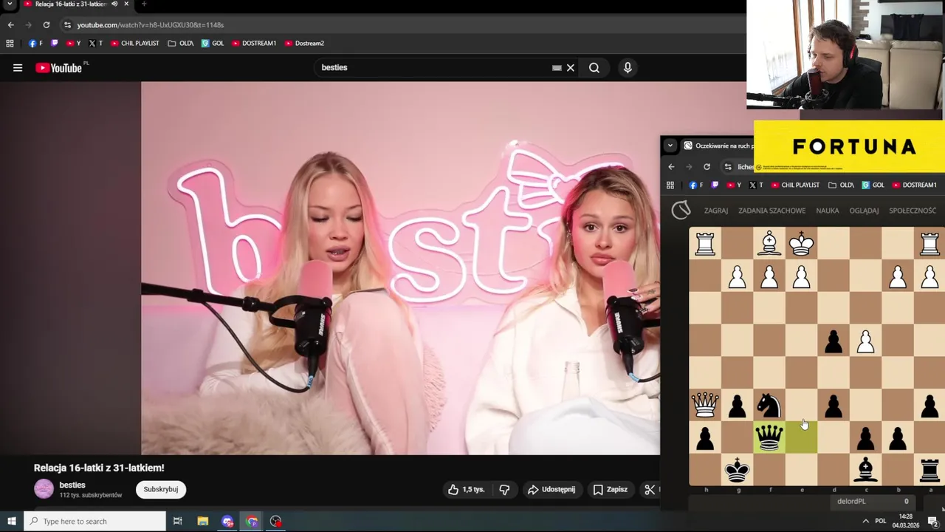The image size is (945, 532).
Task: Open besties channel avatar
Action: tap(44, 489)
